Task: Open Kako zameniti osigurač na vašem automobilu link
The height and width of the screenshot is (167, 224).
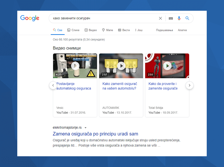Action: click(x=120, y=86)
